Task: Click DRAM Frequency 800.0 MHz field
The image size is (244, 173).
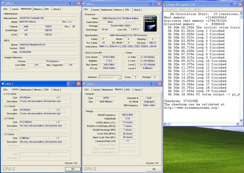Action: pos(128,115)
